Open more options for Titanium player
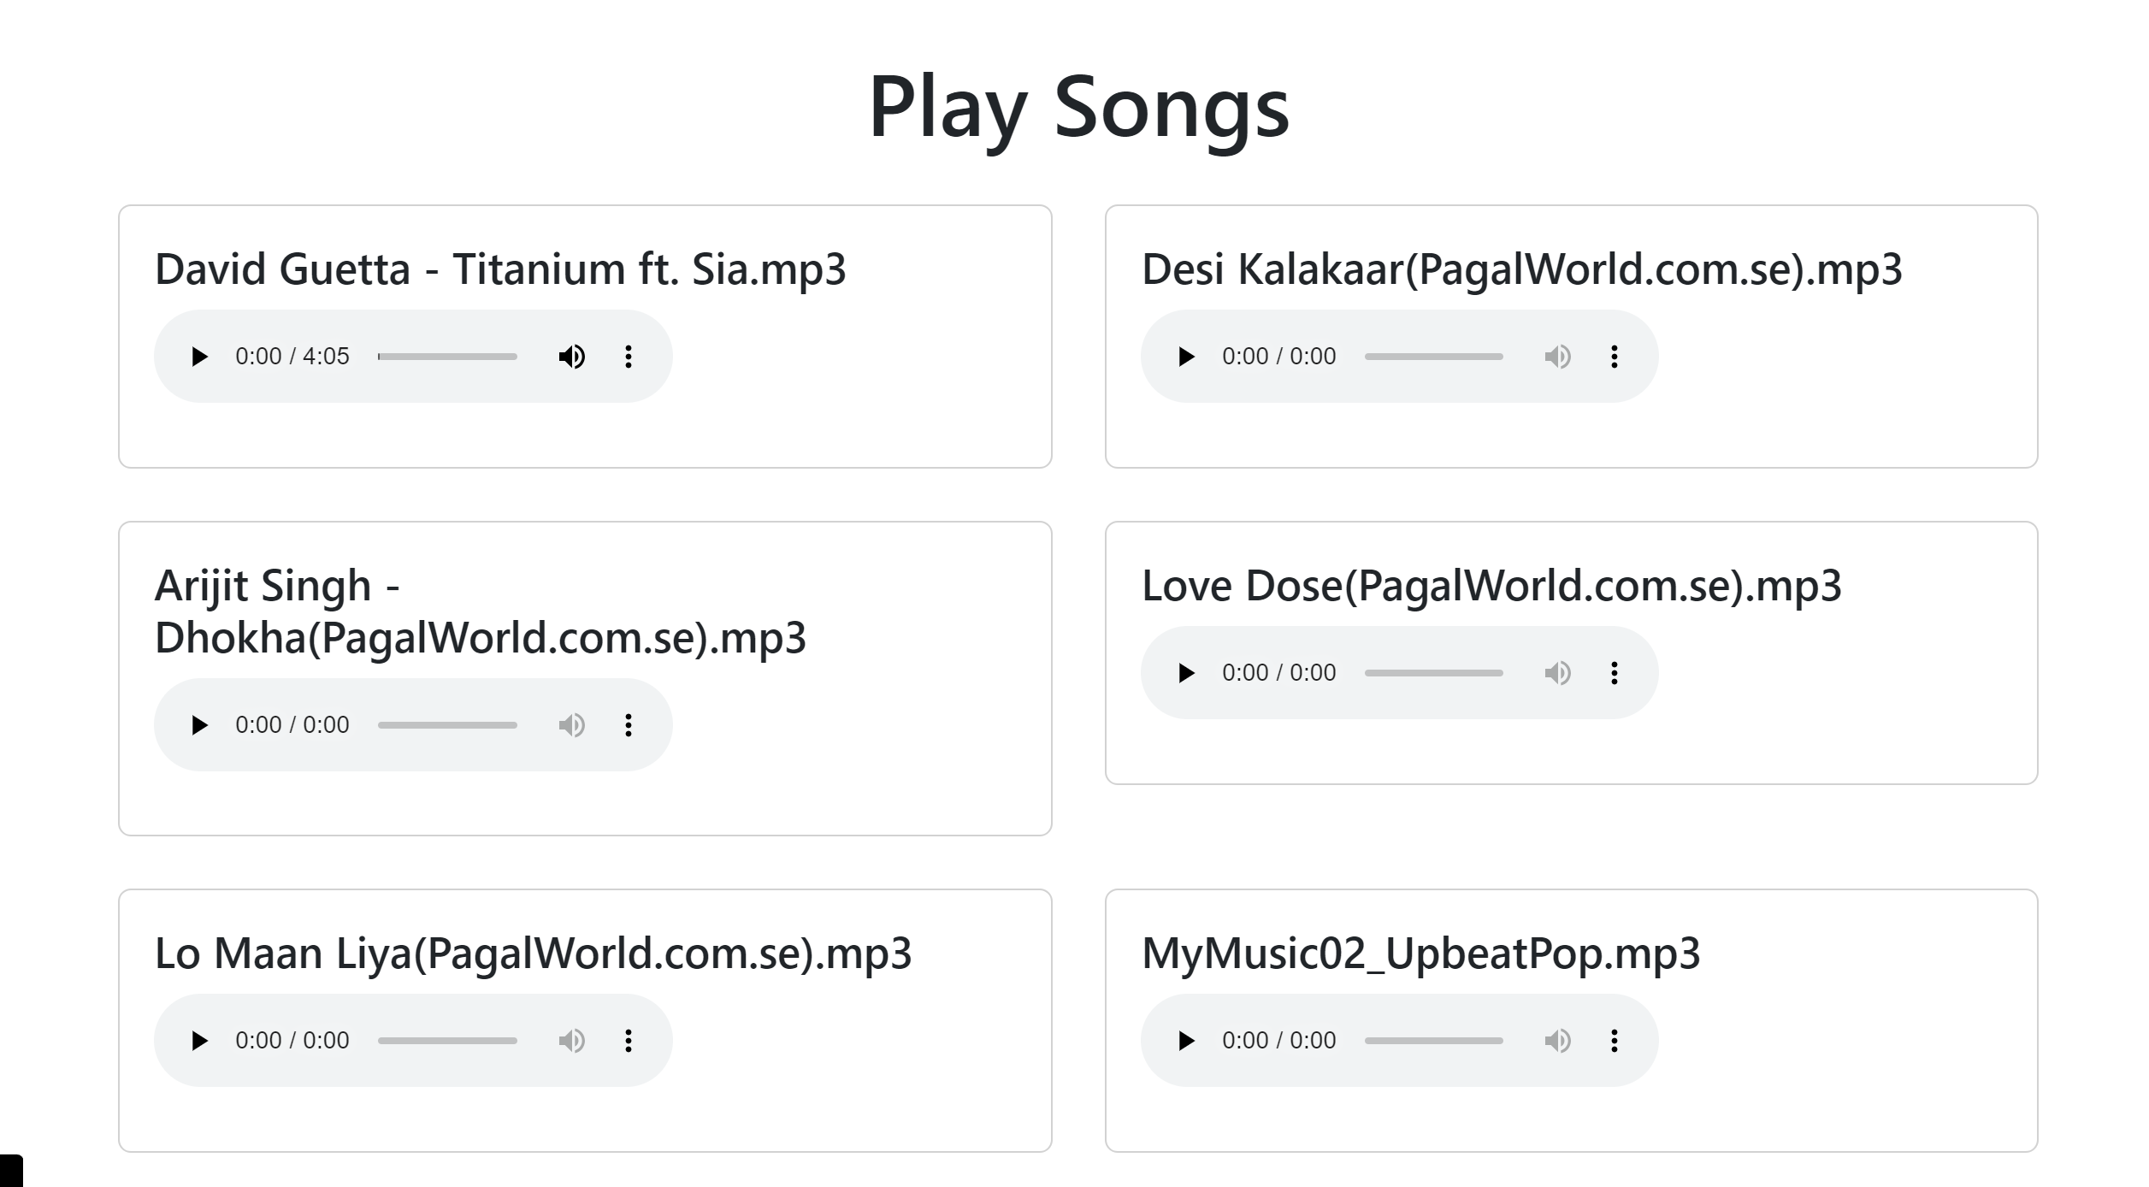Viewport: 2149px width, 1187px height. [629, 357]
